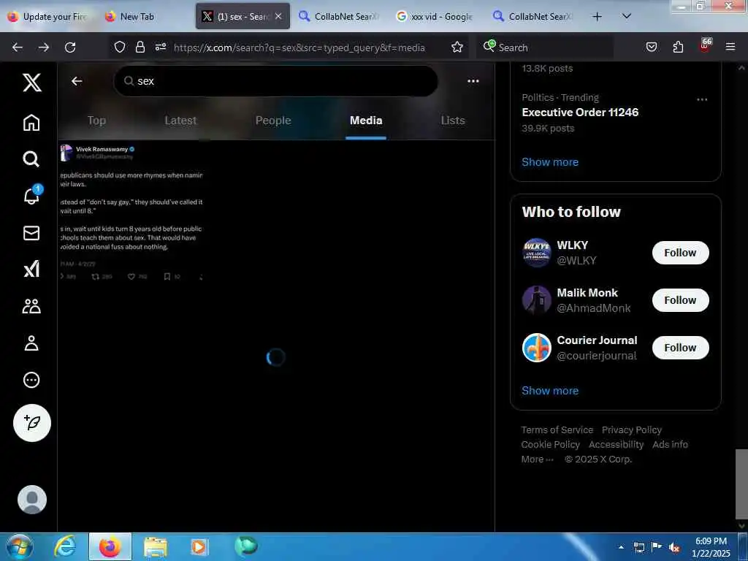Open Firefox extensions puzzle icon
The width and height of the screenshot is (748, 561).
[x=678, y=47]
